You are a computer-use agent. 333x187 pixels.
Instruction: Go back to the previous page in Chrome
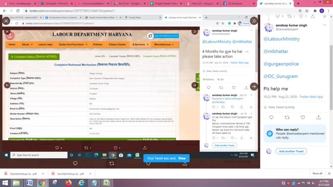tap(4, 11)
